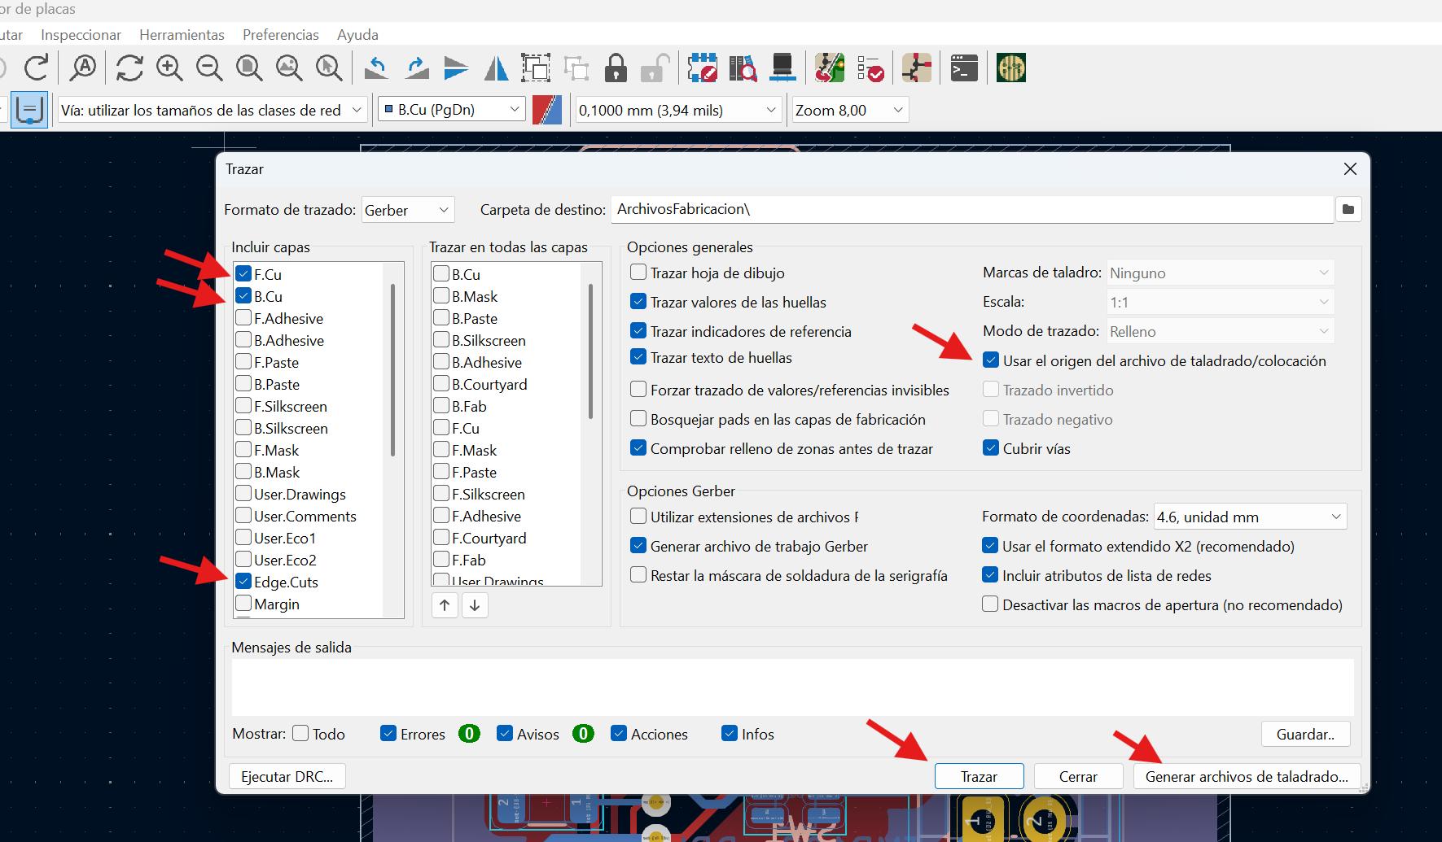1442x842 pixels.
Task: Zoom to fit objects
Action: point(289,68)
